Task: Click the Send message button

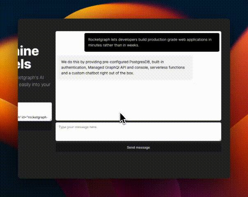Action: 138,147
